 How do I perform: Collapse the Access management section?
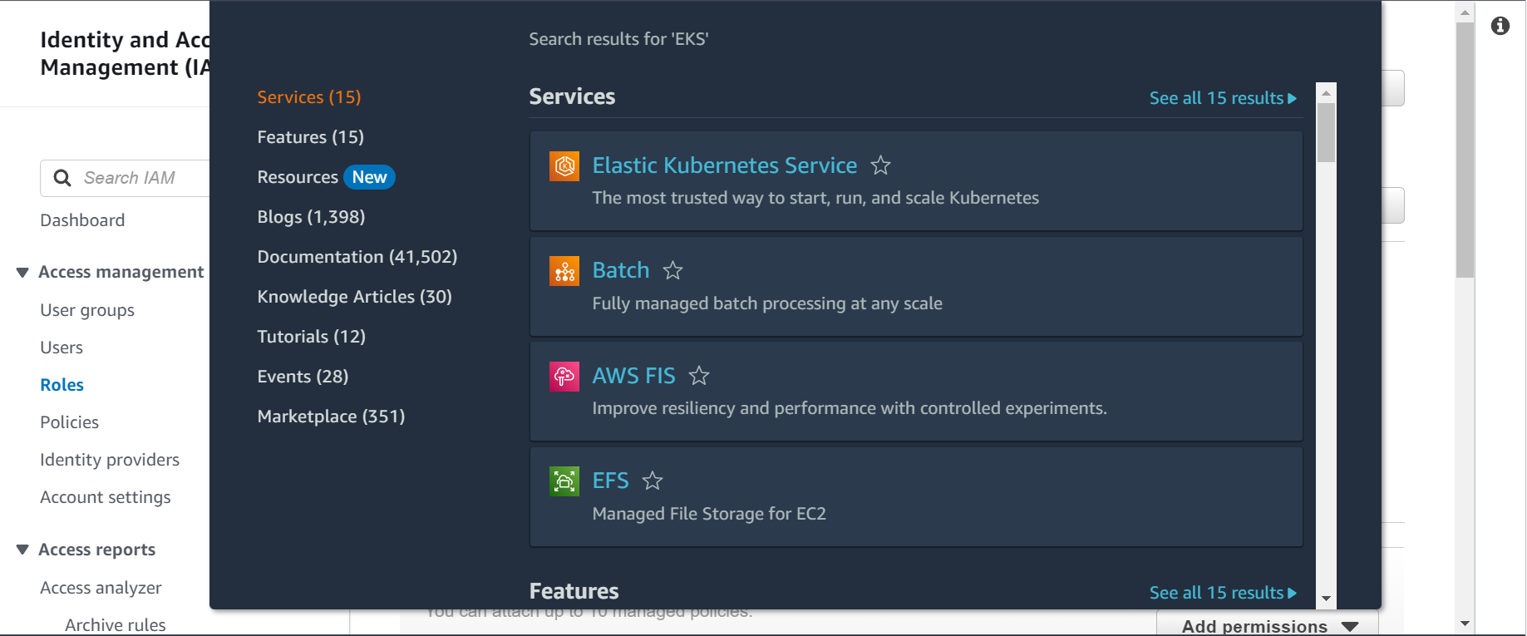pyautogui.click(x=22, y=272)
